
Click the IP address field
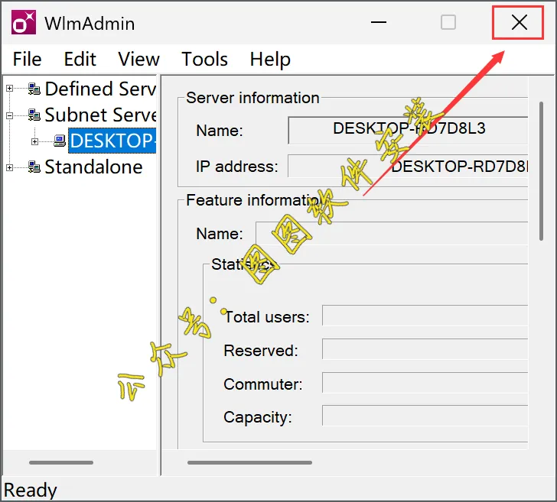tap(408, 166)
